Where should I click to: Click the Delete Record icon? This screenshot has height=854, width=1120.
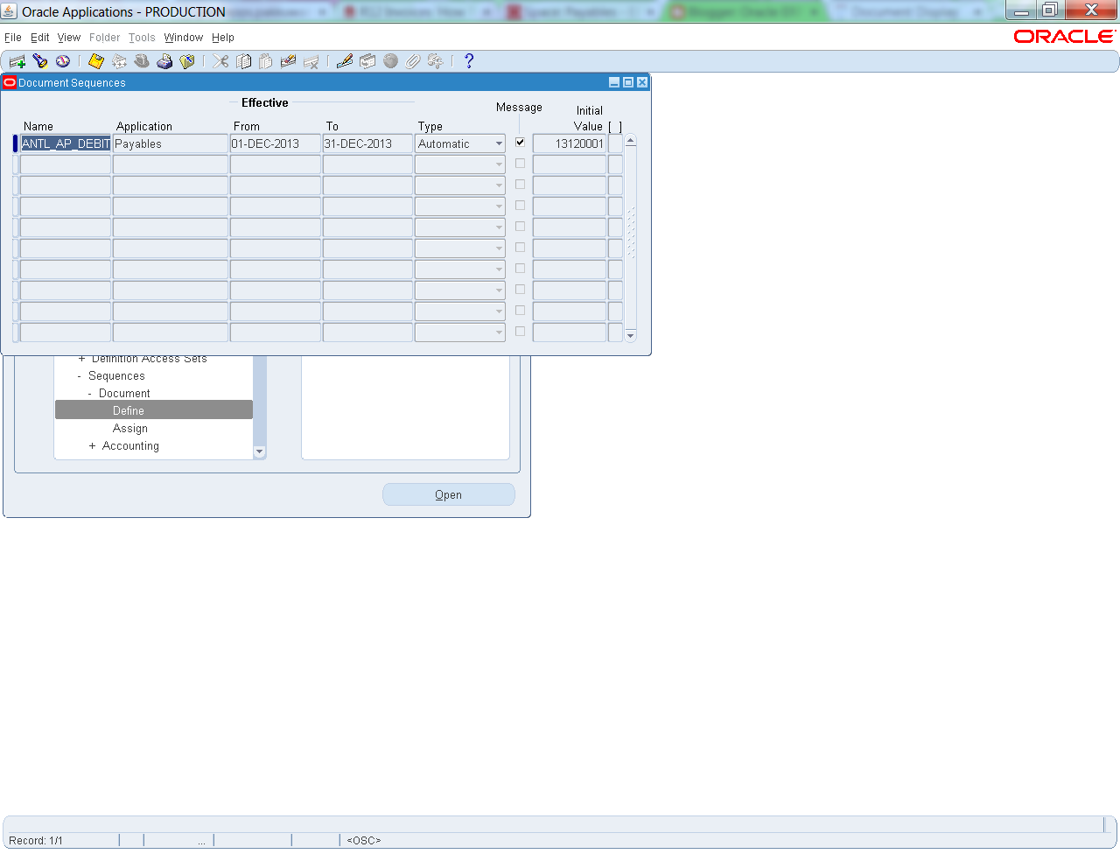(x=311, y=61)
